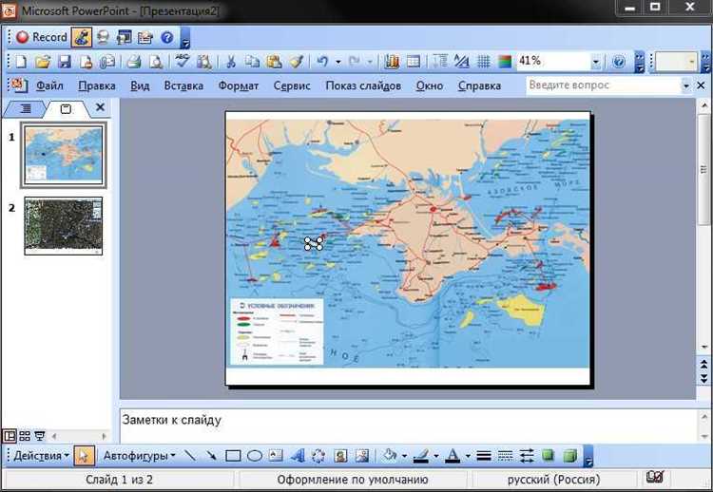The height and width of the screenshot is (492, 713).
Task: Toggle the show grid button
Action: click(x=483, y=62)
